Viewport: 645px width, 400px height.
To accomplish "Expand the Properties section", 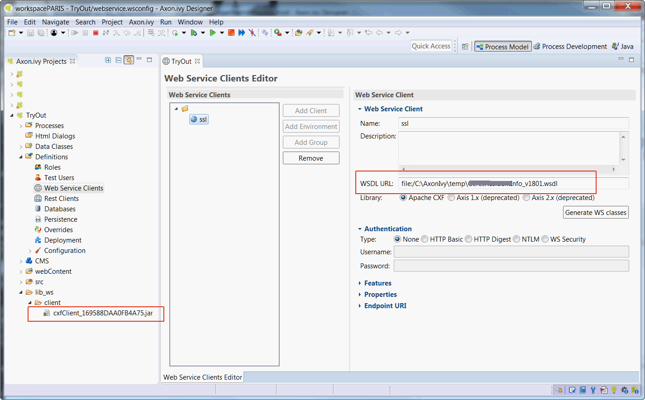I will pos(360,295).
